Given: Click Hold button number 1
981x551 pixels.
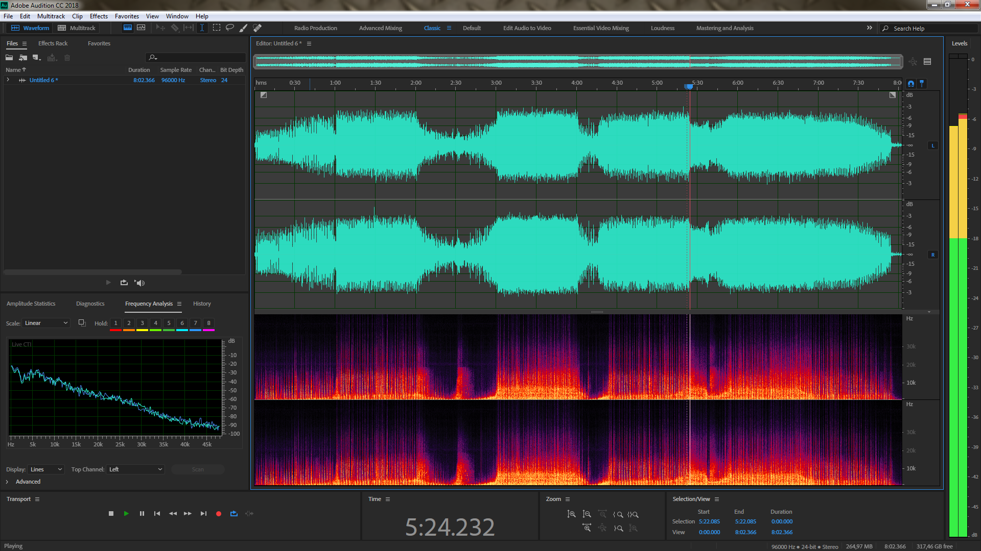Looking at the screenshot, I should coord(115,323).
